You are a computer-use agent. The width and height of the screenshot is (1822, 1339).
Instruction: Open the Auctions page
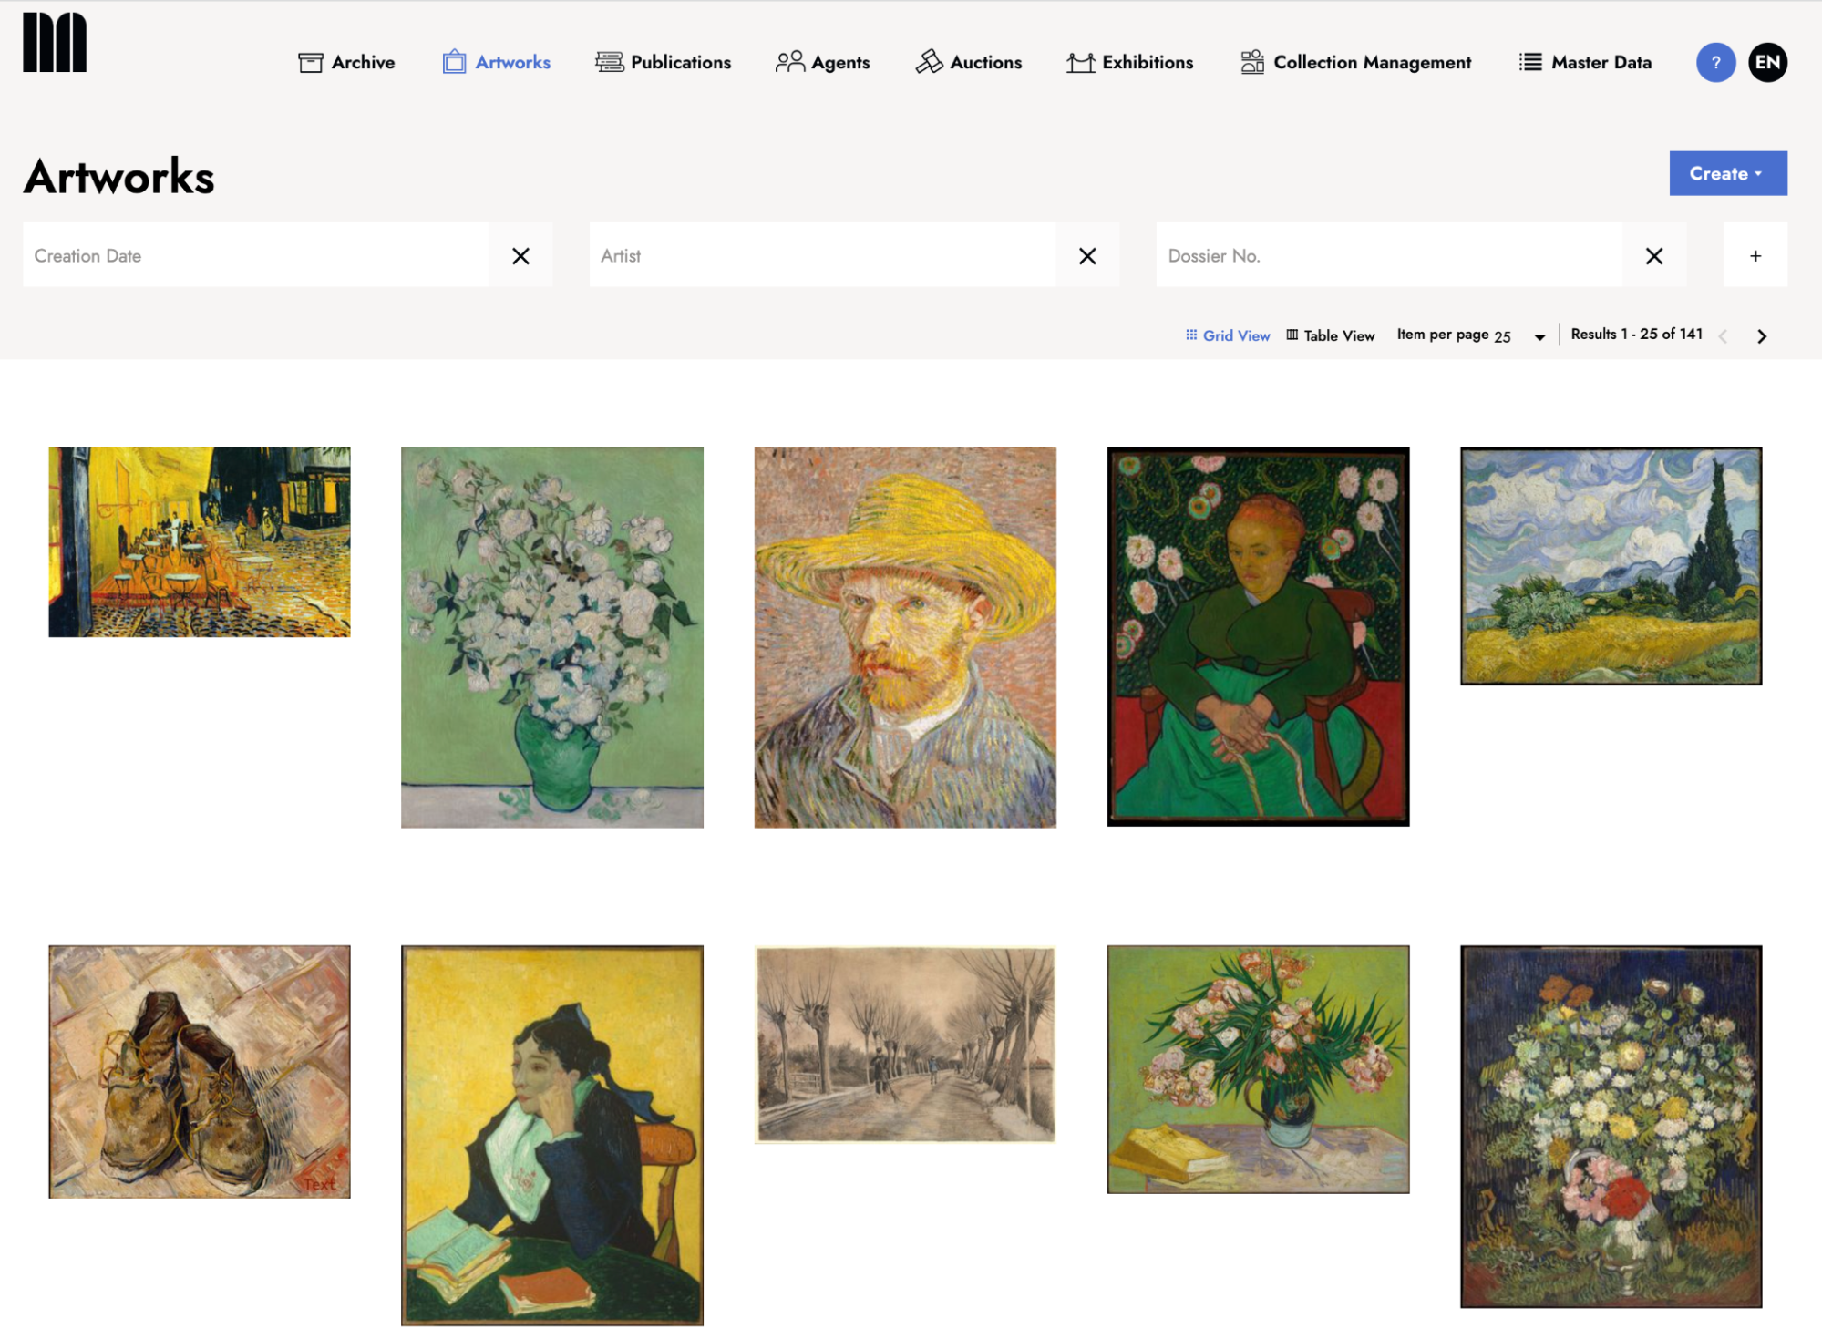click(x=969, y=62)
